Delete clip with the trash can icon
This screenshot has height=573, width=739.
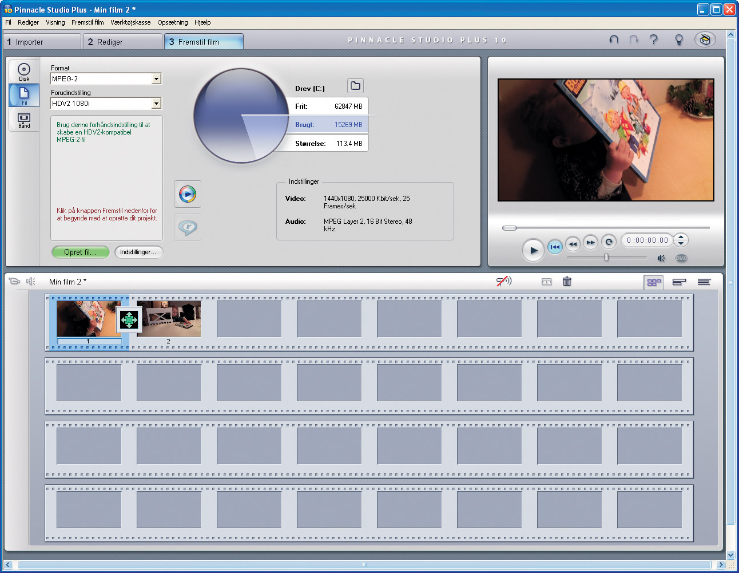(567, 282)
